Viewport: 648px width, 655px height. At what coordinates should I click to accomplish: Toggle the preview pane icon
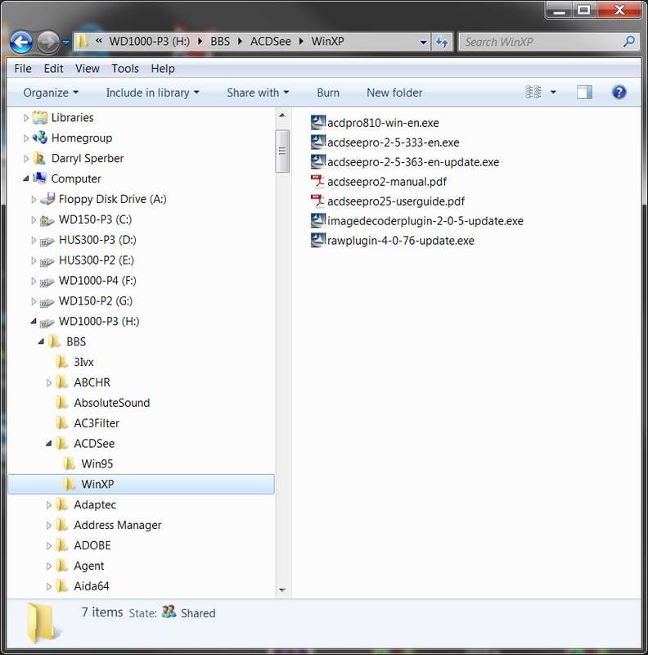tap(584, 92)
